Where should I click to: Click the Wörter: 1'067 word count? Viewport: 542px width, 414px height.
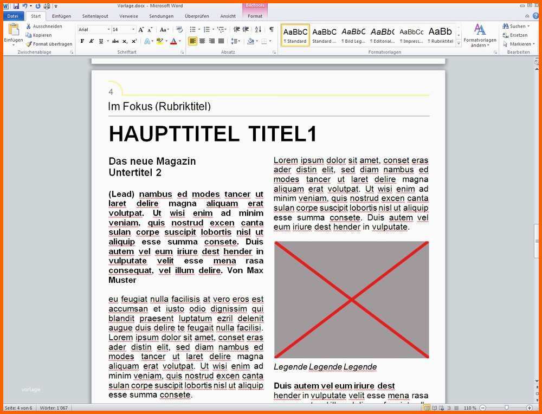[54, 408]
